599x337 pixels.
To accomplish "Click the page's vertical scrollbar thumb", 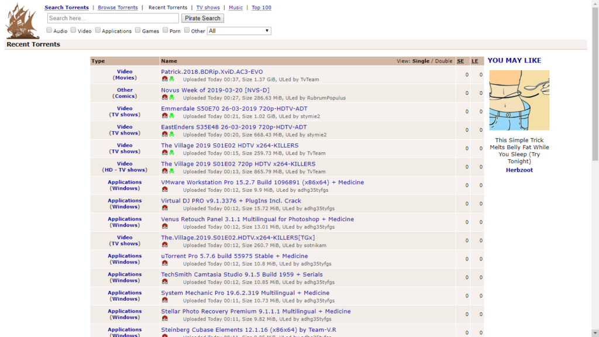I will click(x=595, y=84).
